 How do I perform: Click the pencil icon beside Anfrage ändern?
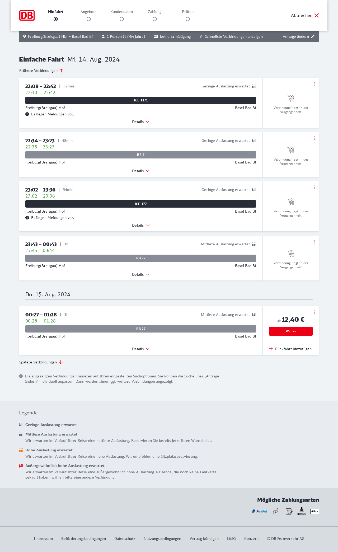click(x=313, y=36)
